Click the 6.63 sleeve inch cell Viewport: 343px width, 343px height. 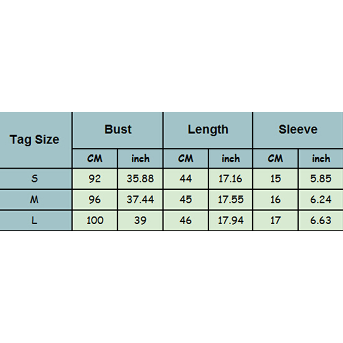click(321, 220)
